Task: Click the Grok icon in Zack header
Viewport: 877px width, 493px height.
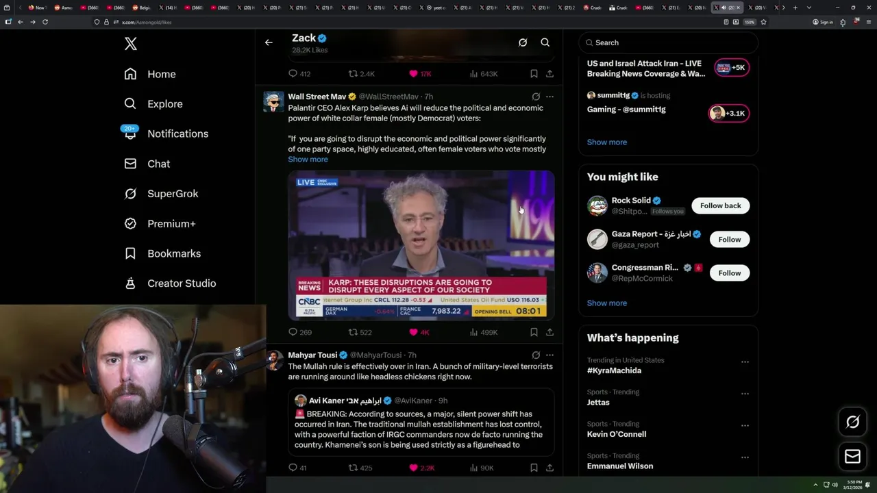Action: 523,42
